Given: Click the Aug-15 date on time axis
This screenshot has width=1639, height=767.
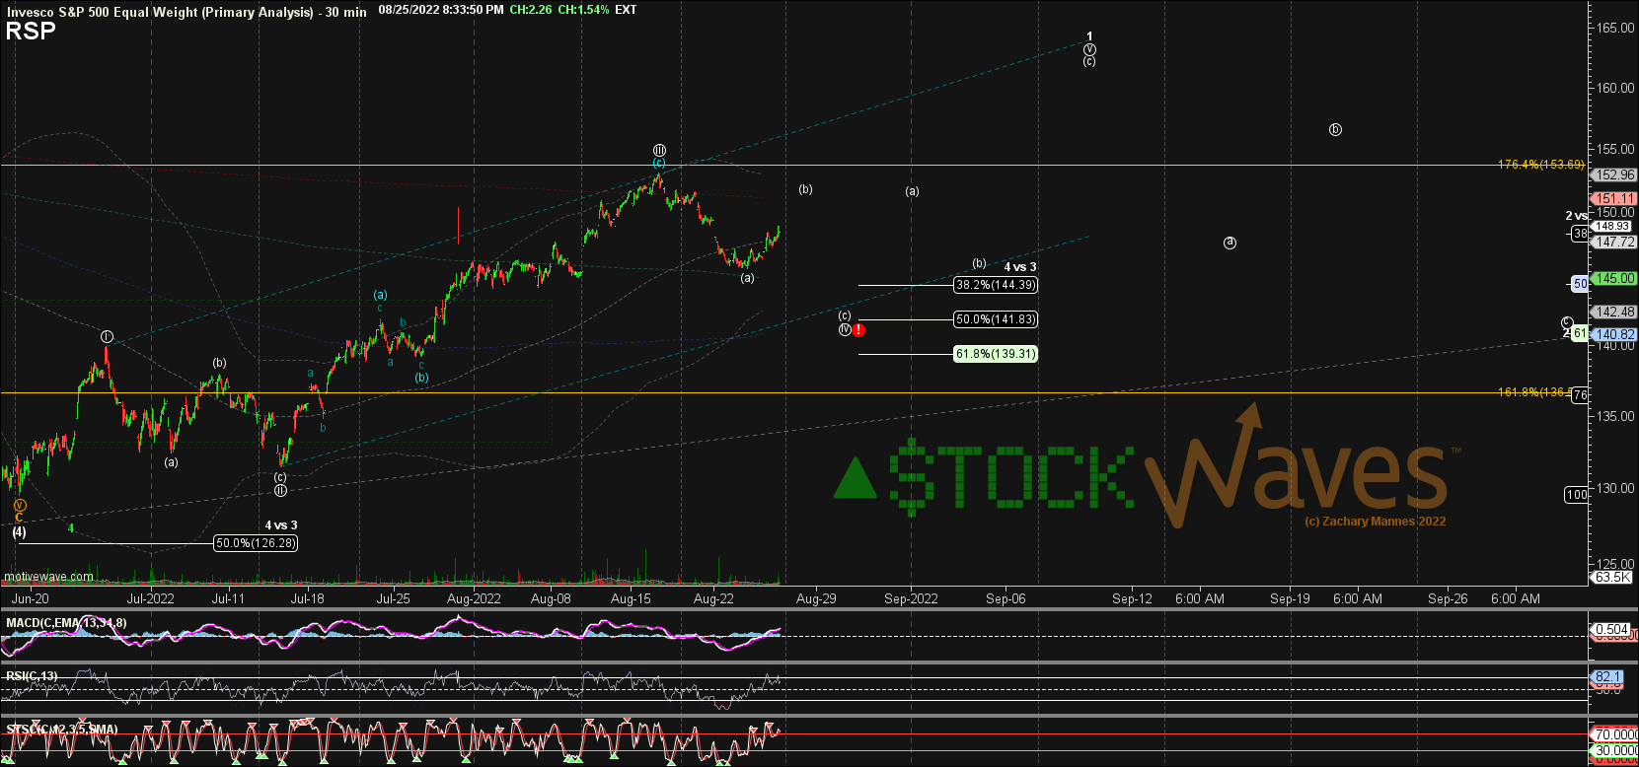Looking at the screenshot, I should 631,598.
